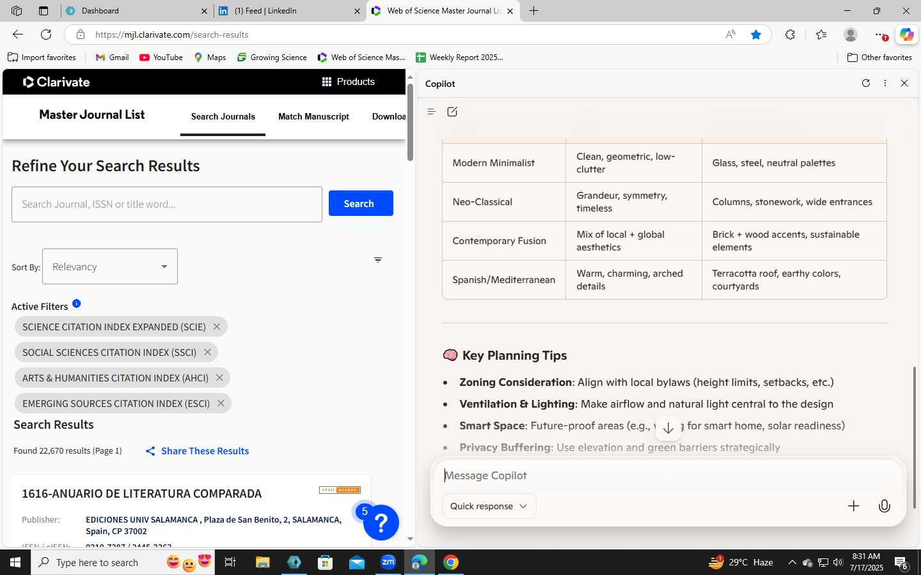Click the journal search input field
The width and height of the screenshot is (921, 575).
click(x=167, y=204)
